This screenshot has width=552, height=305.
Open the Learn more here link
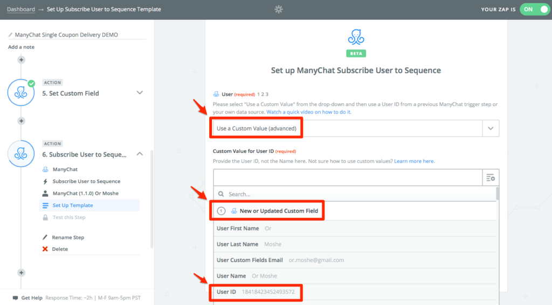coord(415,161)
